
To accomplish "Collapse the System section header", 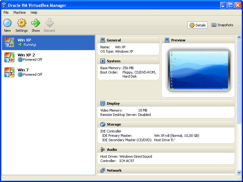I will 113,61.
